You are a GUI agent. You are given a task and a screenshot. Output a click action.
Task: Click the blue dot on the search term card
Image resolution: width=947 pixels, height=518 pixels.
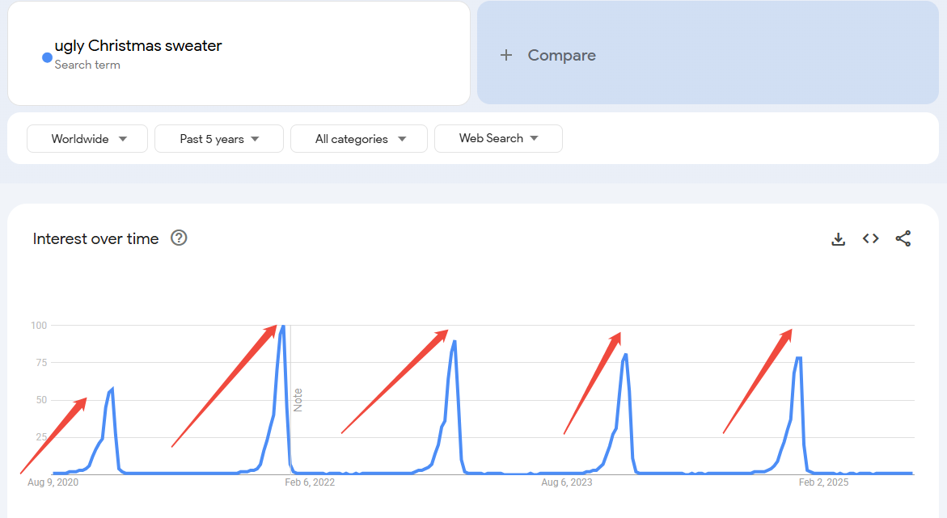coord(47,57)
